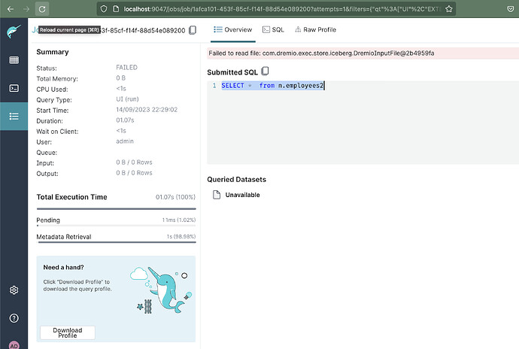Click the failed to read file error message
This screenshot has width=519, height=349.
click(x=321, y=53)
